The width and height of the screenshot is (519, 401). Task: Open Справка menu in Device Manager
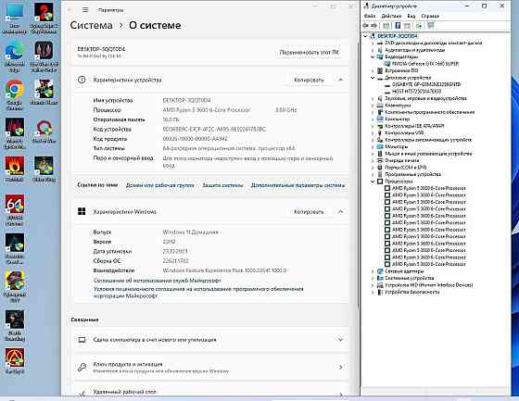430,16
